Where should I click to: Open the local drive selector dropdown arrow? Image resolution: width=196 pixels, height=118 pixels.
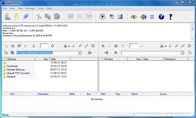(69, 46)
